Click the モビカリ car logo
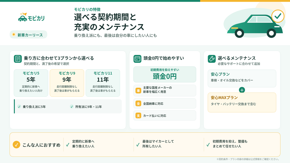Viewport: 290px width, 163px height. pyautogui.click(x=31, y=17)
